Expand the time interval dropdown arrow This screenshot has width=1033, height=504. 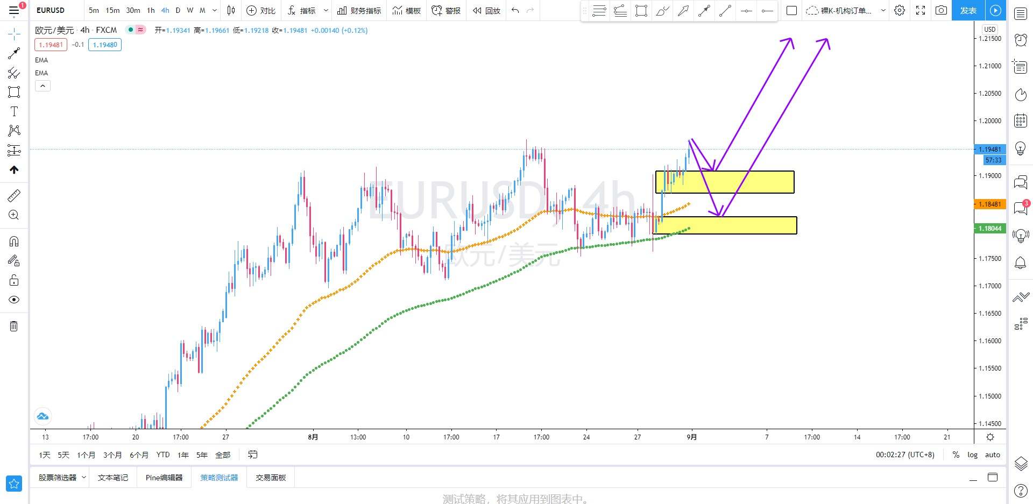[x=215, y=10]
